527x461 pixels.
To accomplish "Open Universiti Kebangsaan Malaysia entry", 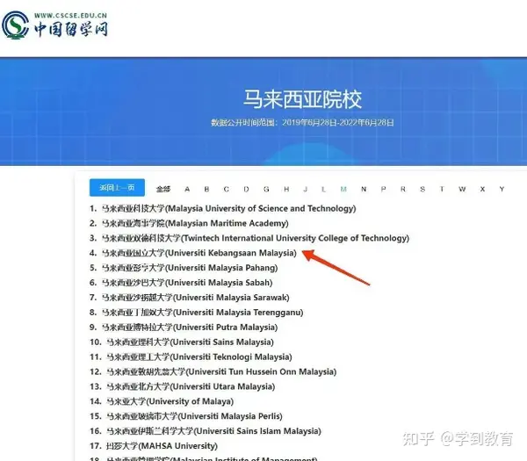I will click(x=193, y=253).
